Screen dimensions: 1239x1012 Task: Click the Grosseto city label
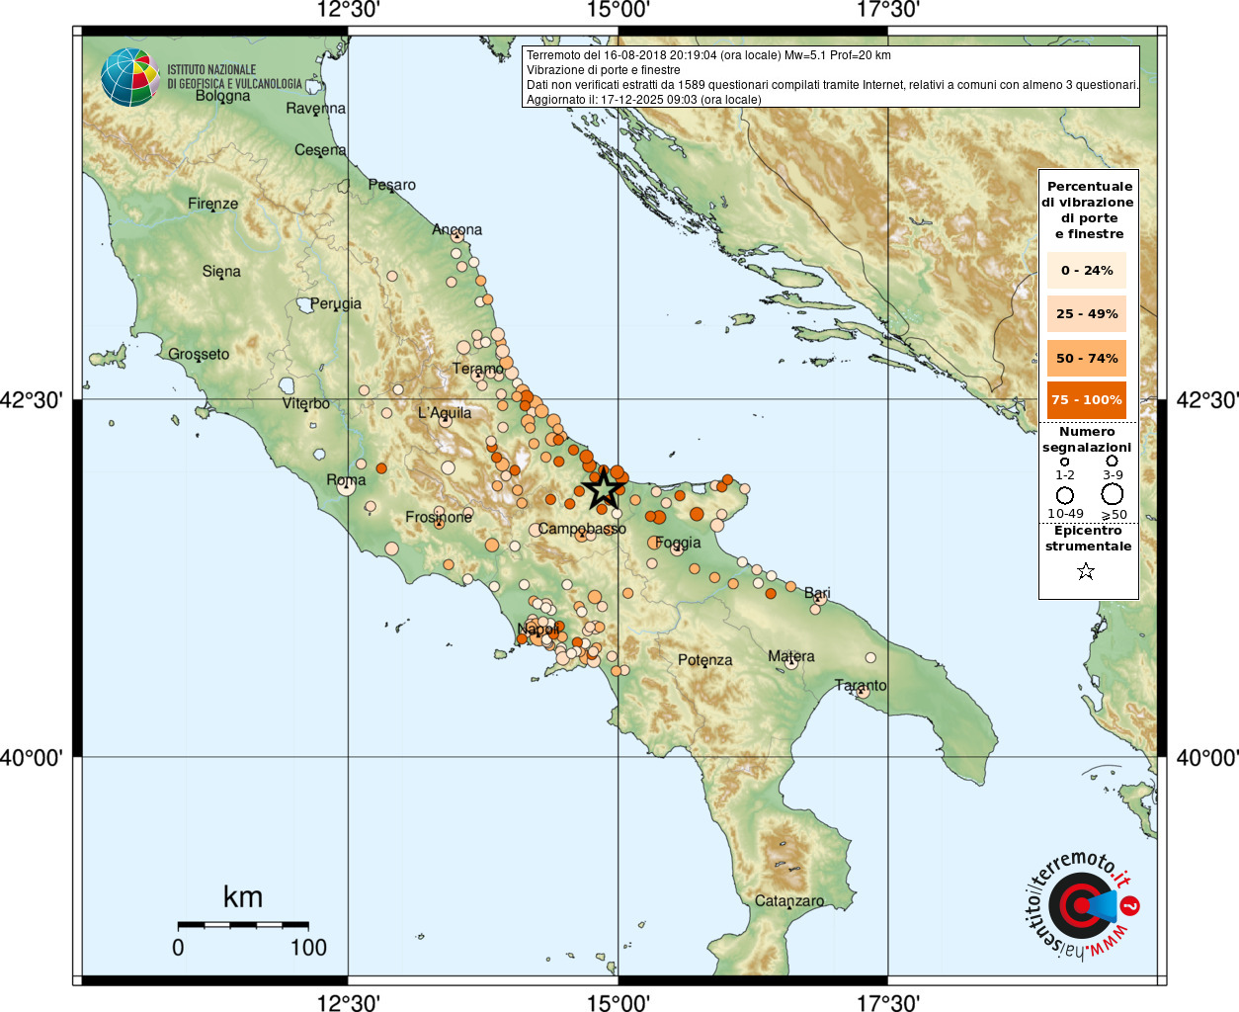coord(199,354)
